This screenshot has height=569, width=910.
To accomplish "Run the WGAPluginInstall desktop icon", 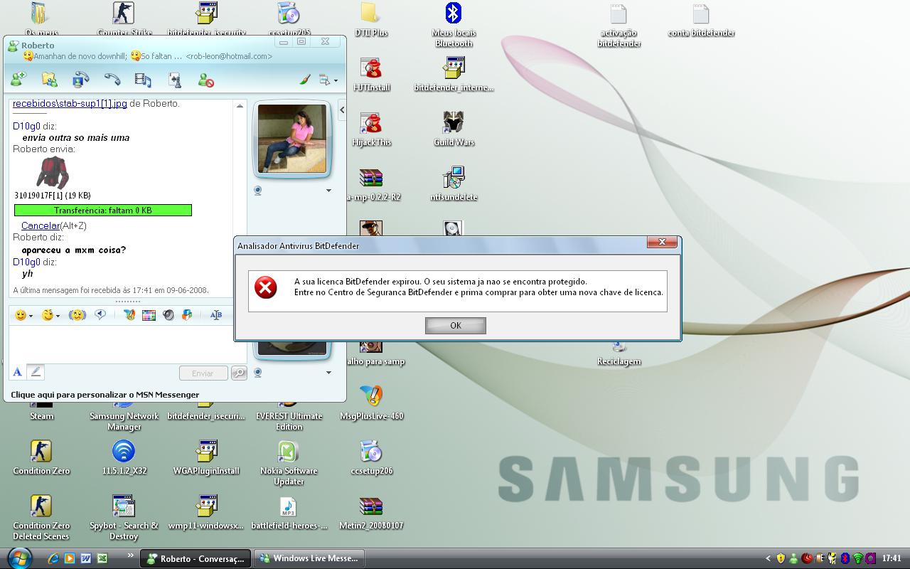I will [206, 457].
